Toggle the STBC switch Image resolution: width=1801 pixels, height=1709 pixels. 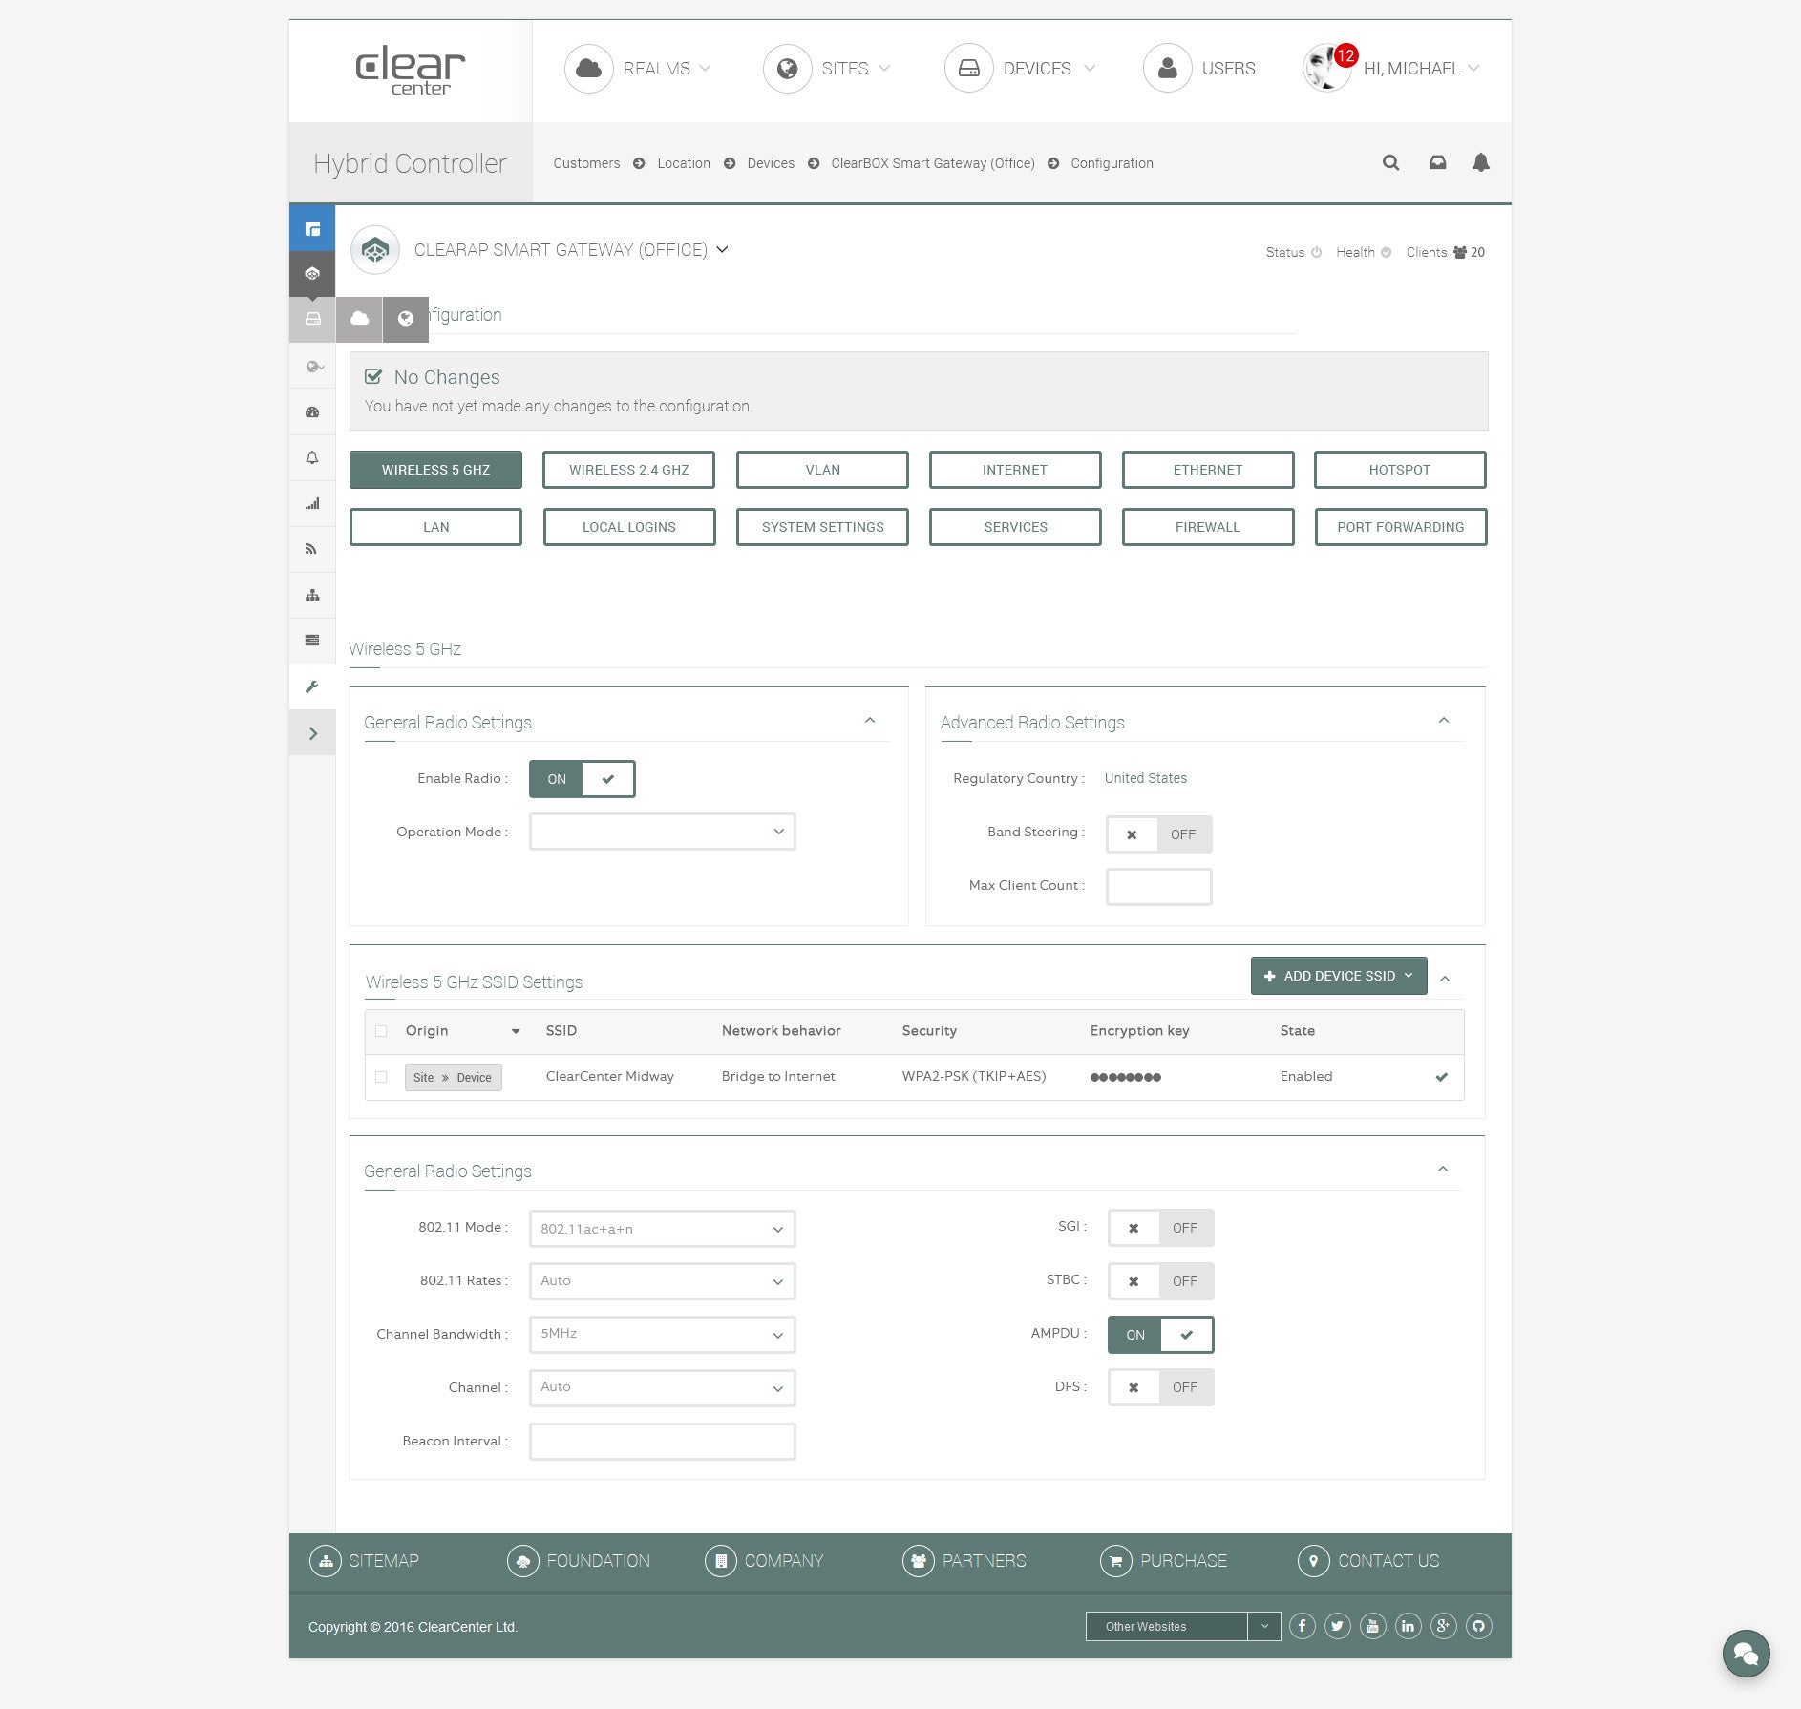pyautogui.click(x=1161, y=1281)
